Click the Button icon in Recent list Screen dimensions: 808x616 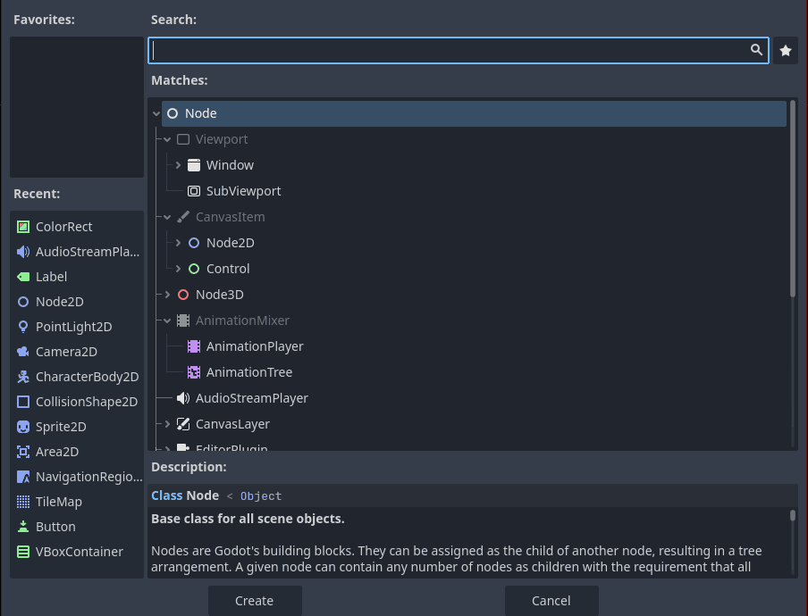point(23,527)
